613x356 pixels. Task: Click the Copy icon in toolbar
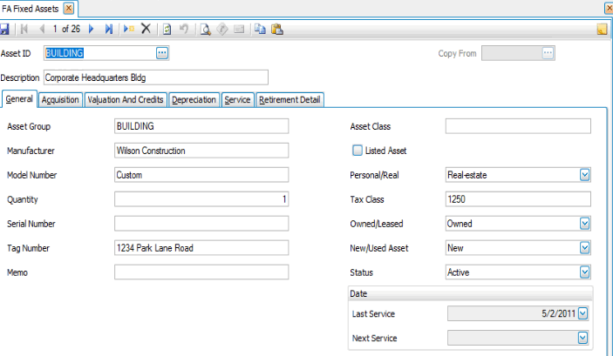click(260, 29)
